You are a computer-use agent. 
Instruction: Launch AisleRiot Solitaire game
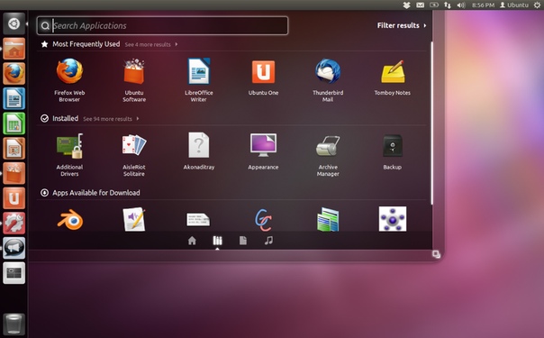coord(134,155)
